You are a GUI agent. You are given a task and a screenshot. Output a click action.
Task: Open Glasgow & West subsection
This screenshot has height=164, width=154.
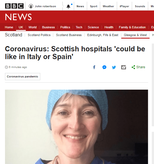click(x=135, y=35)
